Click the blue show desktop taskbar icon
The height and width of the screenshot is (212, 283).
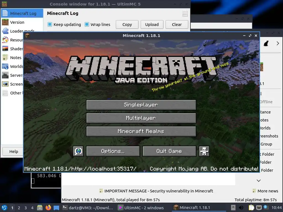click(56, 208)
